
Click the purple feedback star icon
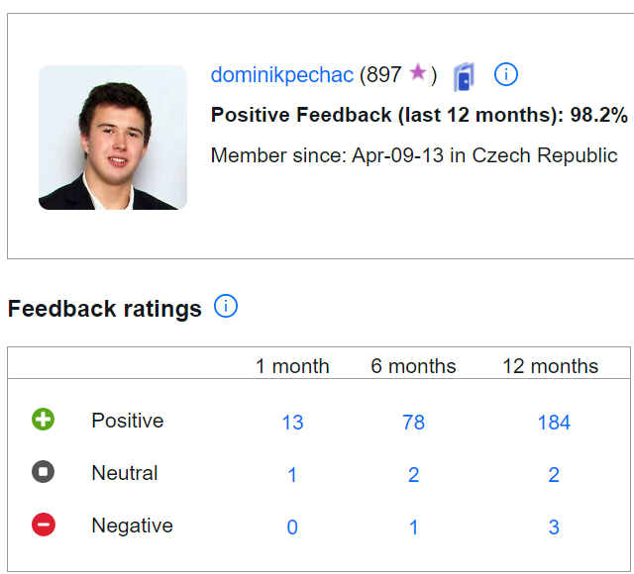pos(418,73)
